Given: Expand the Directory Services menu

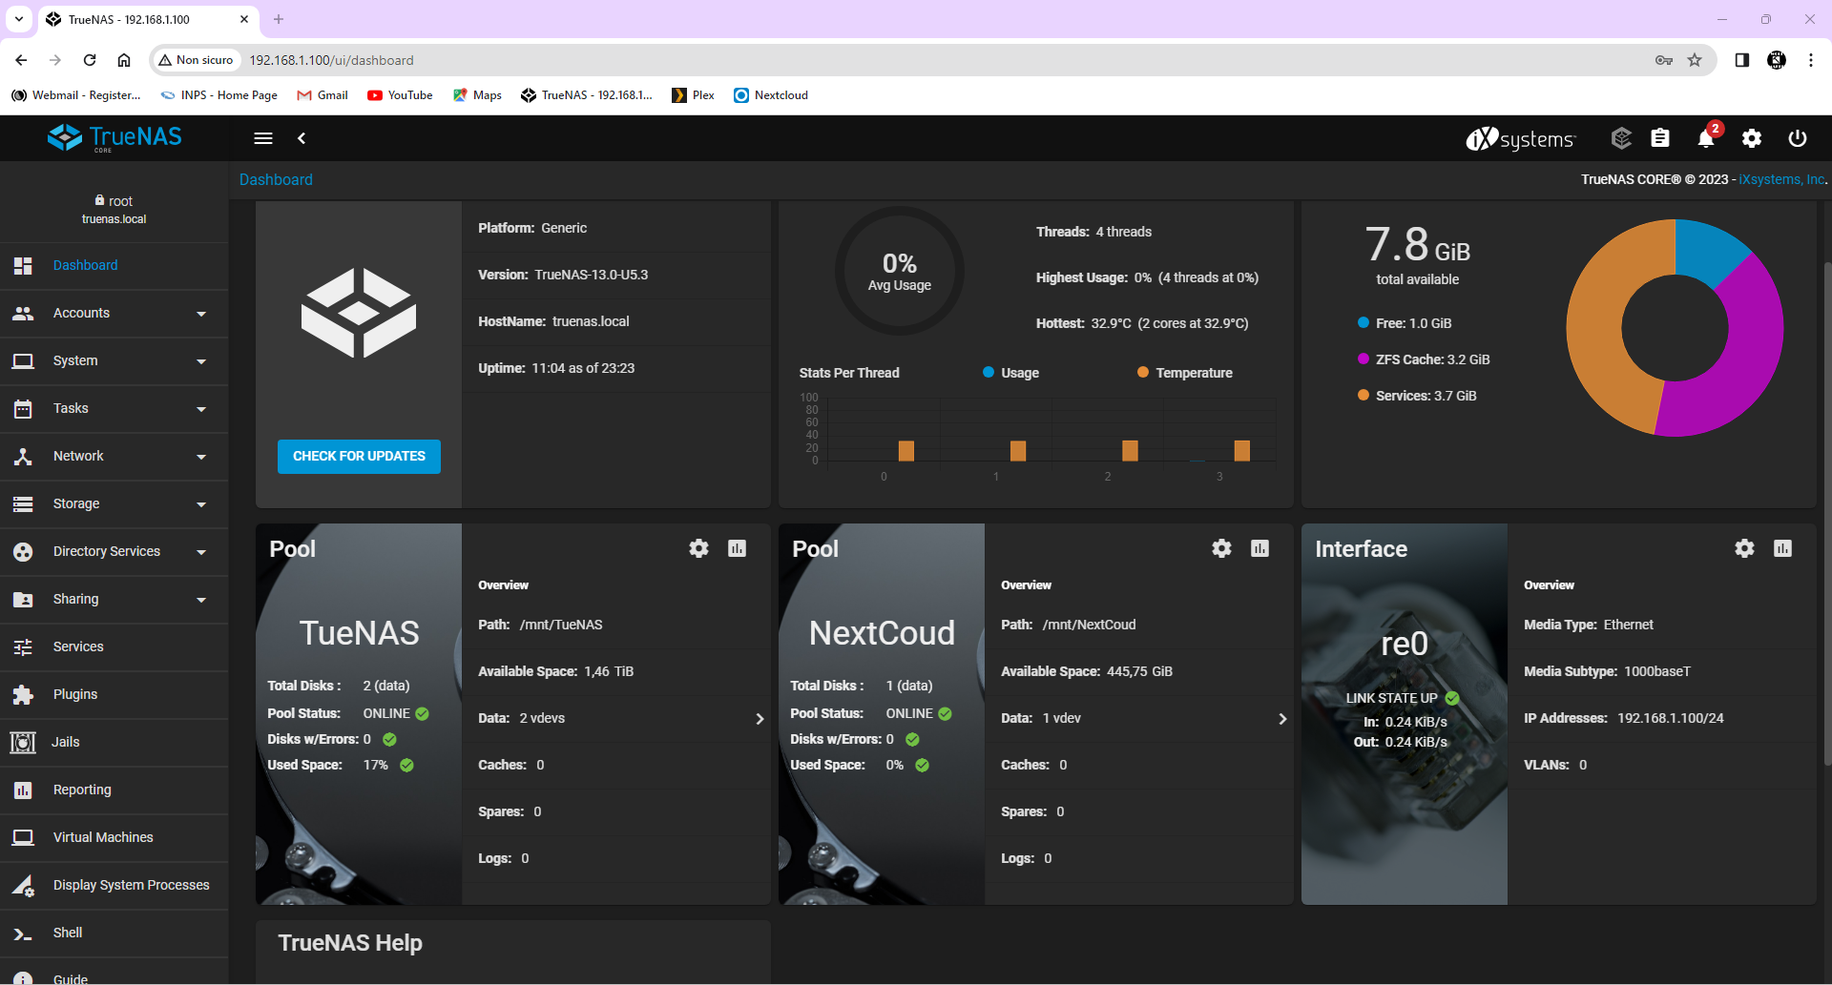Looking at the screenshot, I should tap(114, 552).
